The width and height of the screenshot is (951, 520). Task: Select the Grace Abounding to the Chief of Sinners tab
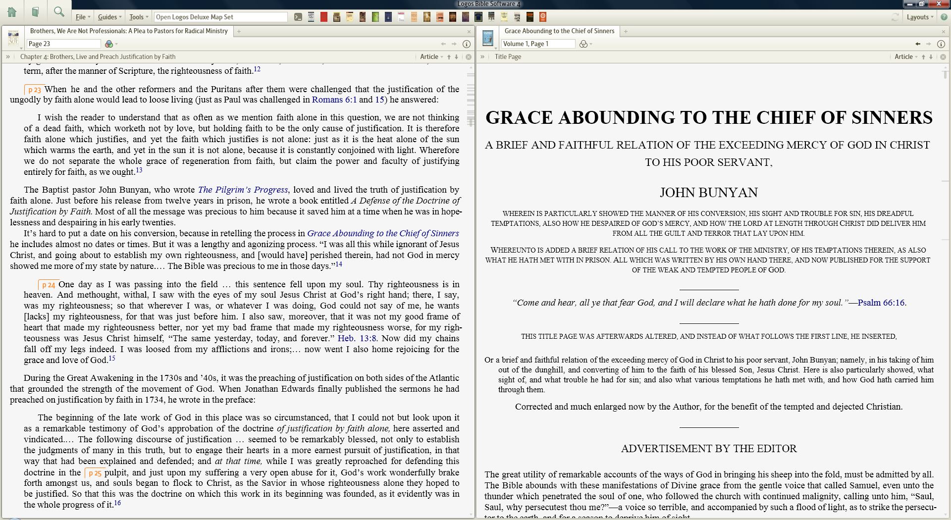559,31
